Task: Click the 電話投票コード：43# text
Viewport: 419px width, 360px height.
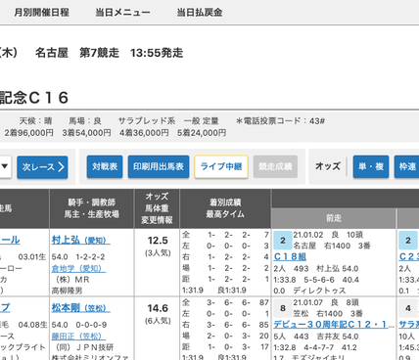Action: coord(280,121)
